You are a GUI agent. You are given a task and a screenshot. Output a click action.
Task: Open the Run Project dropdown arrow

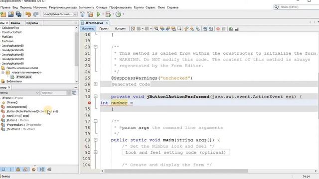103,14
